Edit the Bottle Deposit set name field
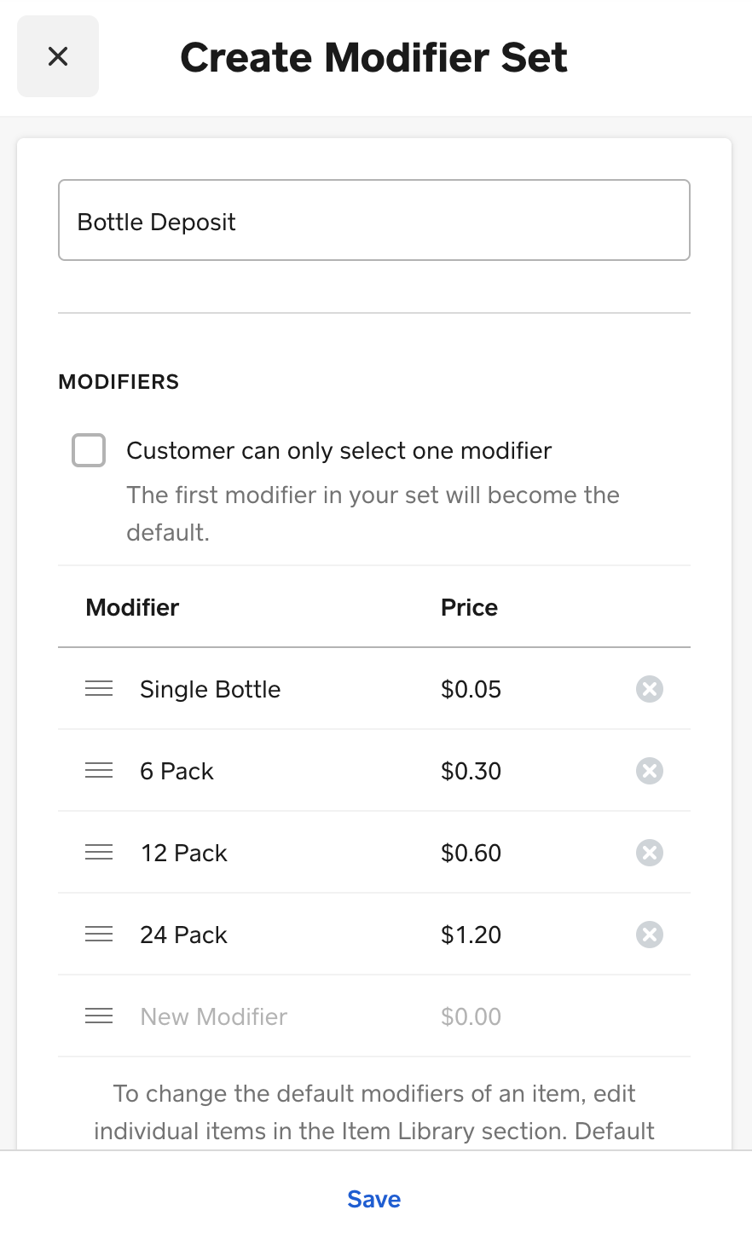This screenshot has height=1233, width=752. pyautogui.click(x=373, y=220)
